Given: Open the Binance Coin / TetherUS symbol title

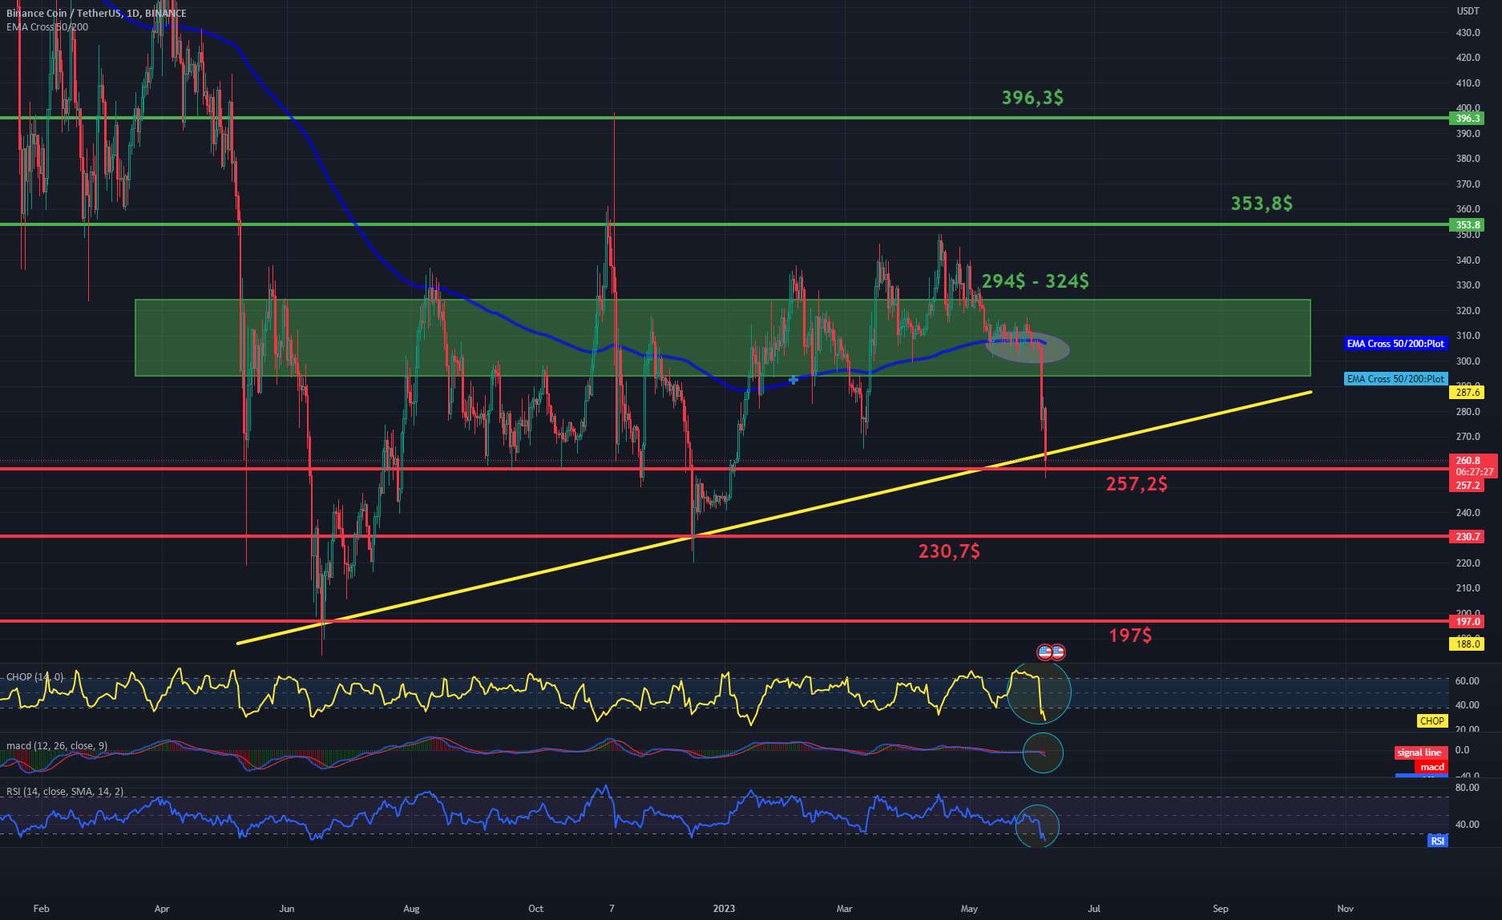Looking at the screenshot, I should 96,14.
